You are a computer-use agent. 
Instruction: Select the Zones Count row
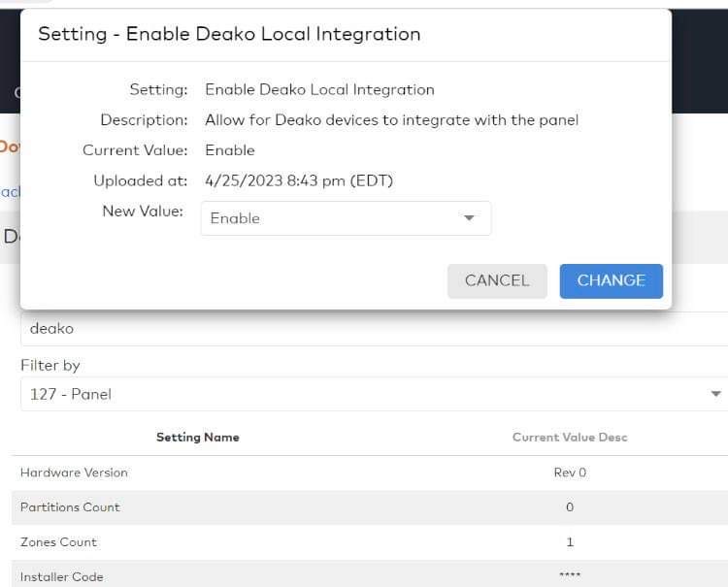tap(370, 542)
